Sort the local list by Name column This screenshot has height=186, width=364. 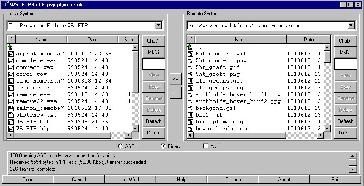[41, 40]
